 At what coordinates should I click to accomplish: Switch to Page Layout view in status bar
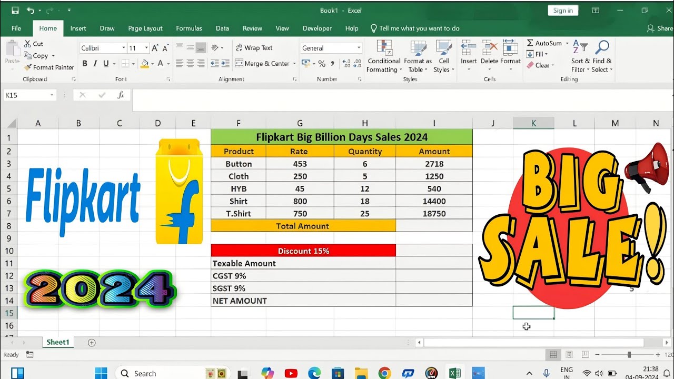pyautogui.click(x=569, y=355)
